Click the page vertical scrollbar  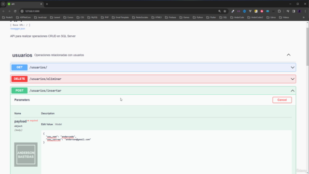click(x=308, y=46)
